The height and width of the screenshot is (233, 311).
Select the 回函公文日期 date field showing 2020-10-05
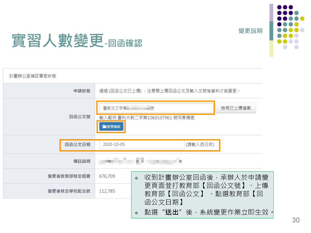142,144
